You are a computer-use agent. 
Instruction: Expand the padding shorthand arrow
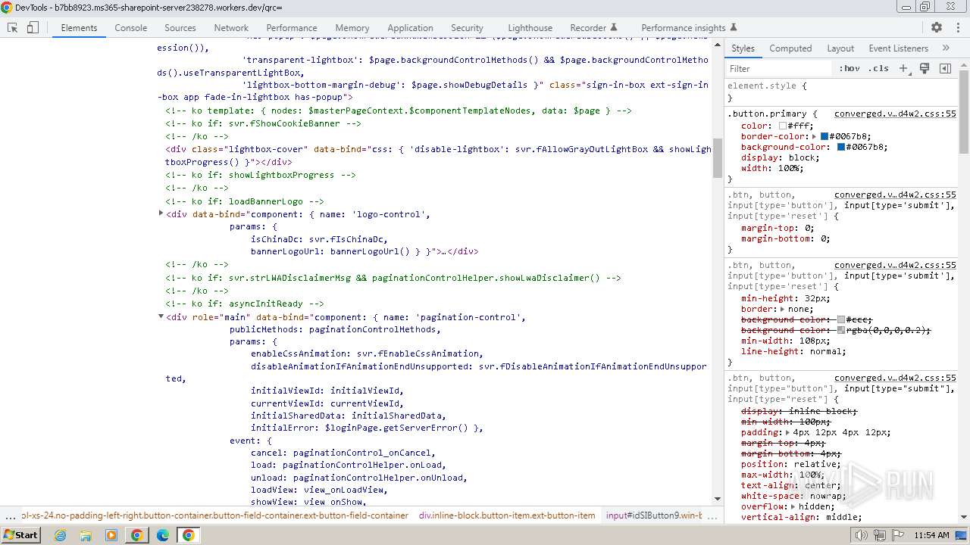tap(787, 433)
